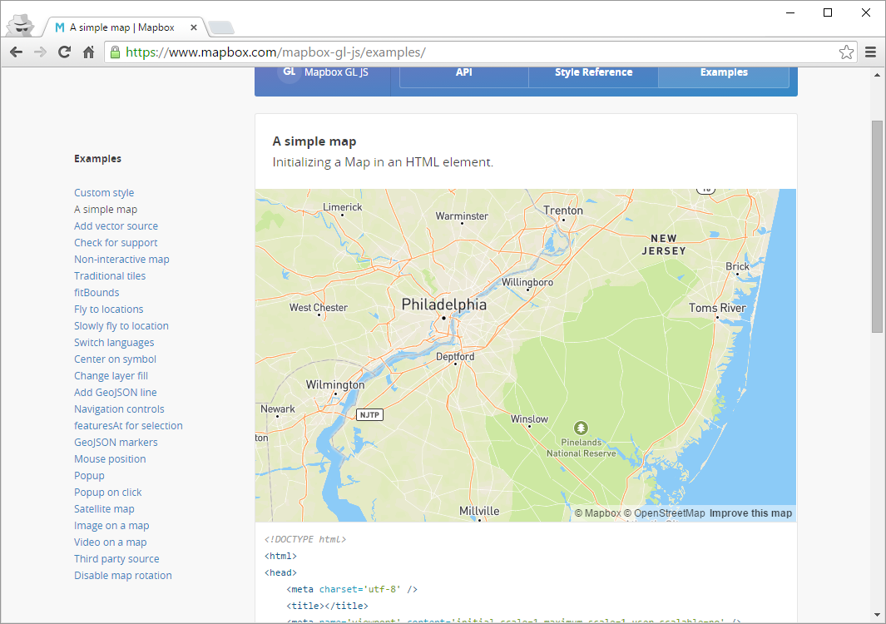Click the Mapbox GL JS title
This screenshot has width=886, height=624.
pyautogui.click(x=336, y=72)
